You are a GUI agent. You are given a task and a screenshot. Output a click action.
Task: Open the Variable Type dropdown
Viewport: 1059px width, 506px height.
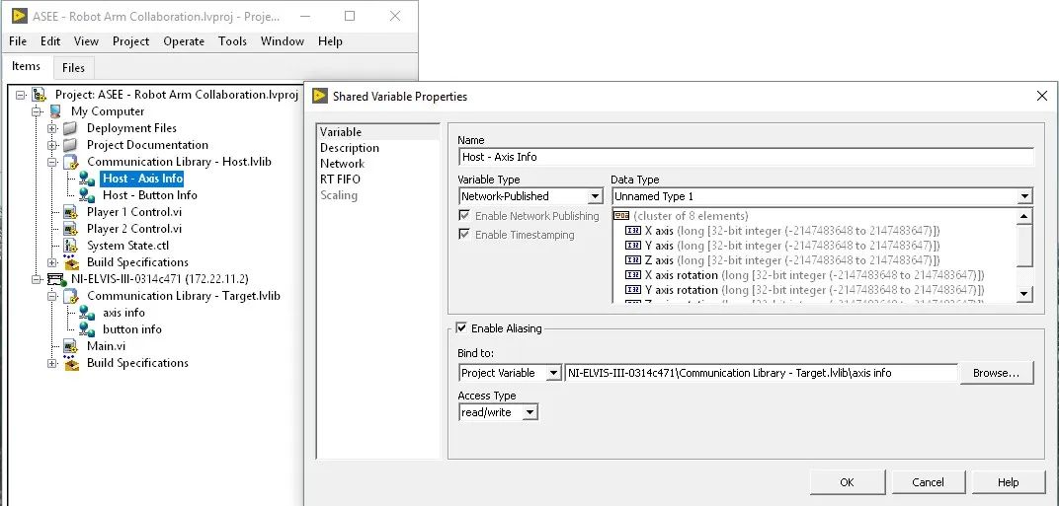click(x=595, y=197)
